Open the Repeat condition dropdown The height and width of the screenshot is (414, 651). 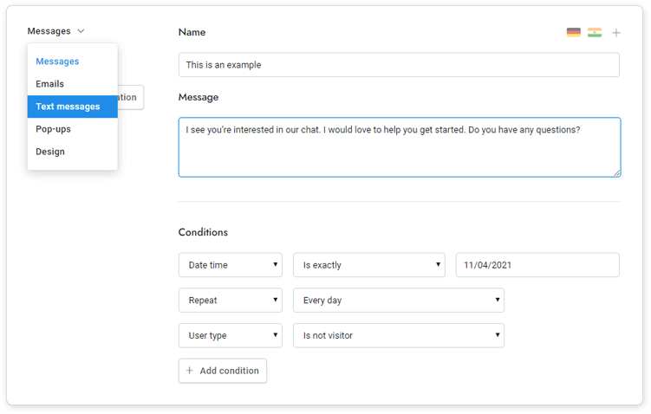(230, 301)
